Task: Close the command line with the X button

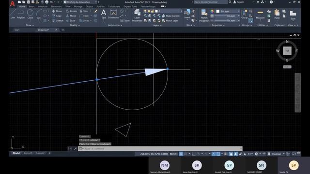Action: (x=71, y=148)
